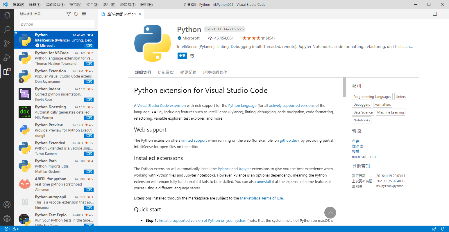The image size is (449, 232).
Task: Open the Source Control view
Action: point(7,44)
